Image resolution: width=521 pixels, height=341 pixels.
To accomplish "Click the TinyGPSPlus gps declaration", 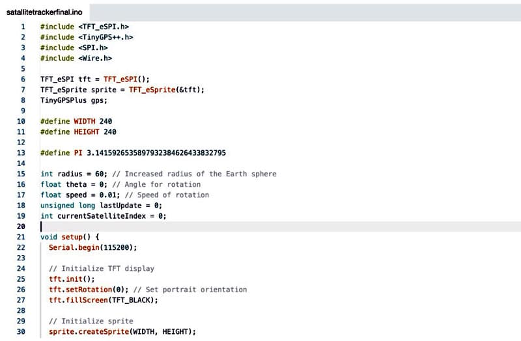I will [74, 100].
